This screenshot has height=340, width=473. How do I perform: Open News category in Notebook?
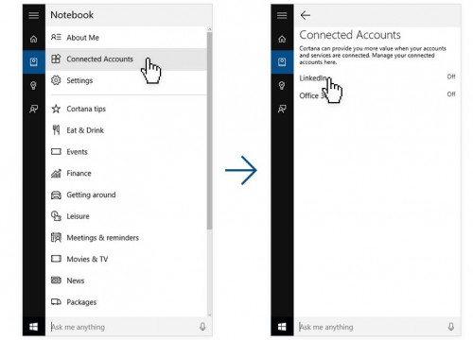[126, 280]
